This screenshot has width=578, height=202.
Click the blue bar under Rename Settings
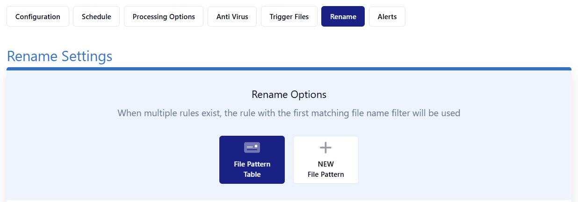[289, 69]
